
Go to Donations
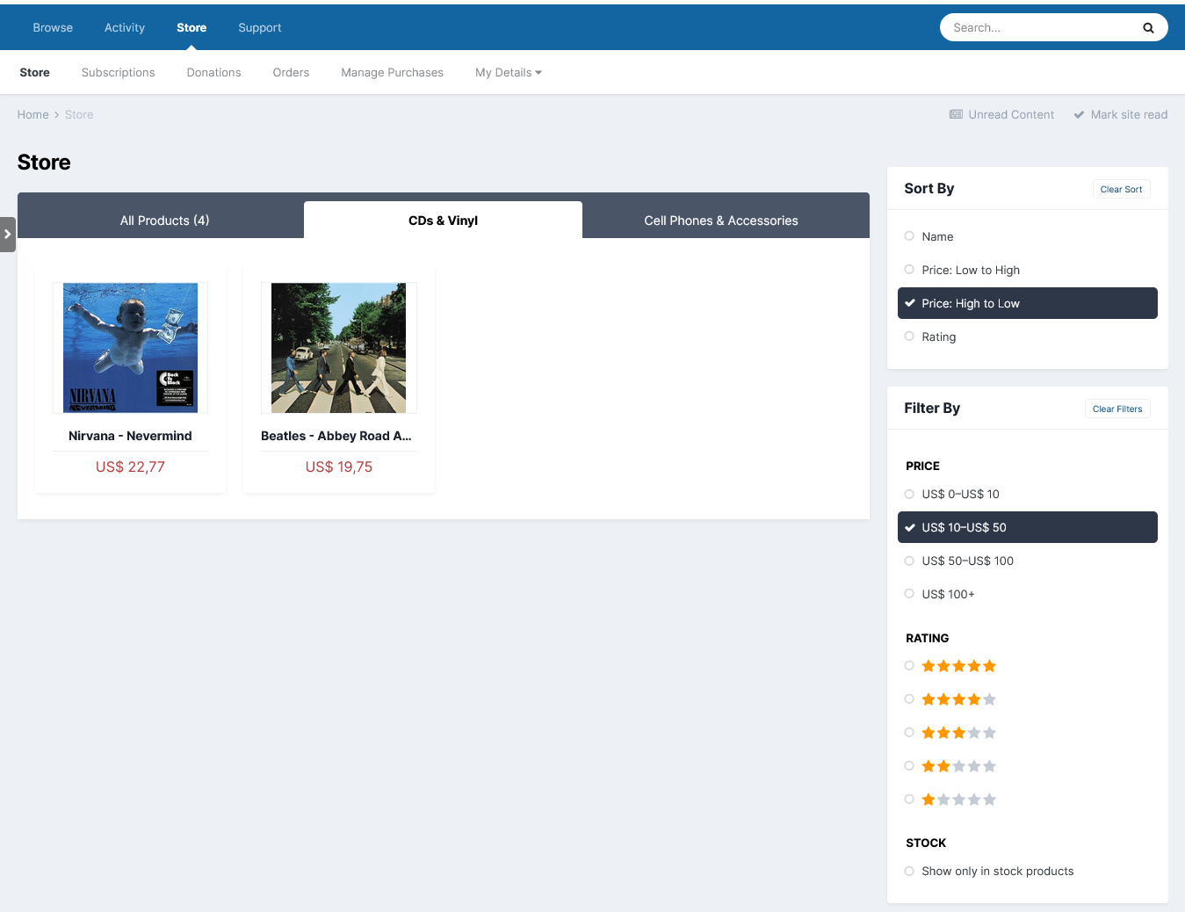(213, 73)
